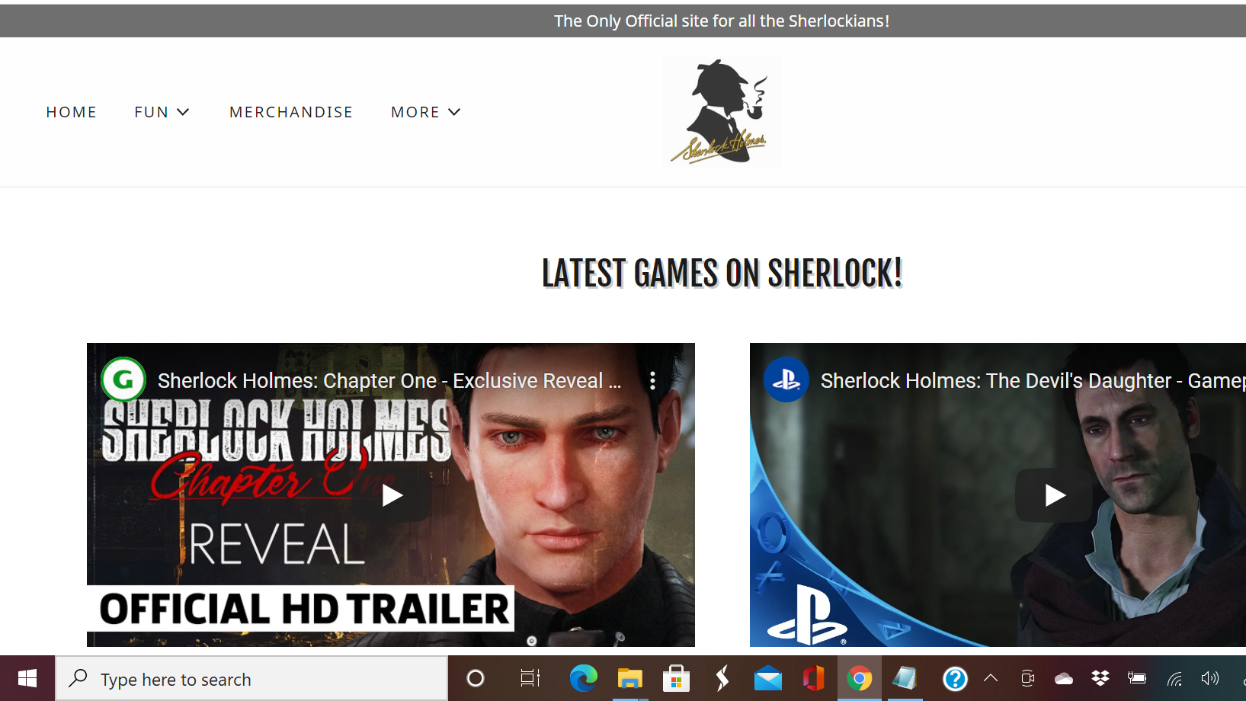This screenshot has width=1246, height=701.
Task: Open the Mail app from taskbar
Action: coord(768,678)
